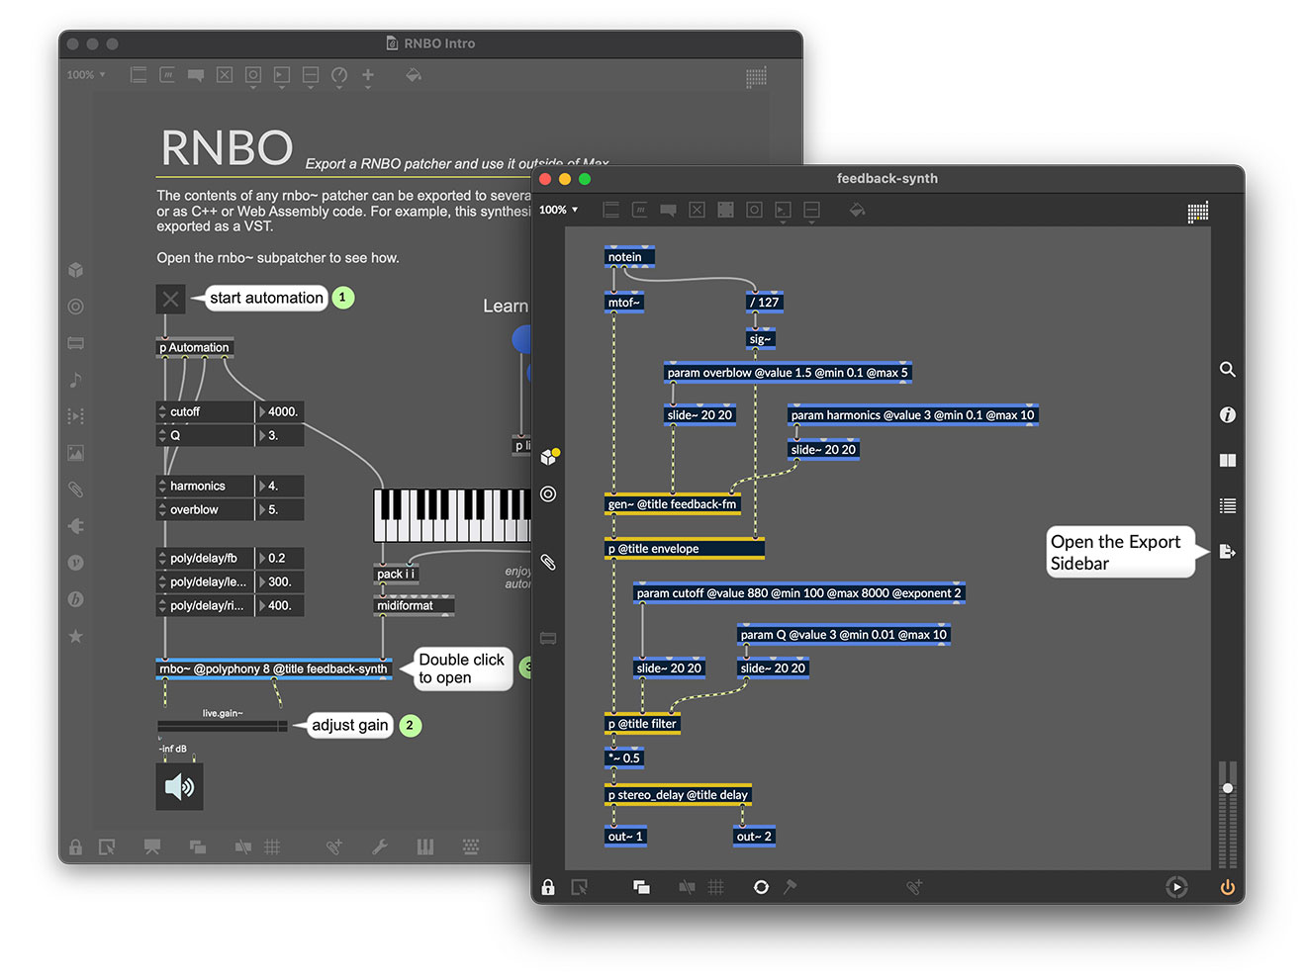Click the keyboard icon in RNBO Intro bottom bar
The image size is (1306, 979).
[x=471, y=846]
